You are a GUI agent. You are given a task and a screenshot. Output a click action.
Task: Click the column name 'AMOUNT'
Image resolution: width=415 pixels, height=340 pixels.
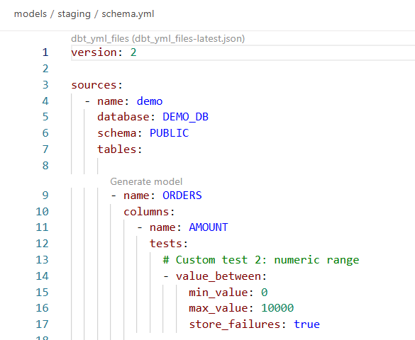click(209, 227)
